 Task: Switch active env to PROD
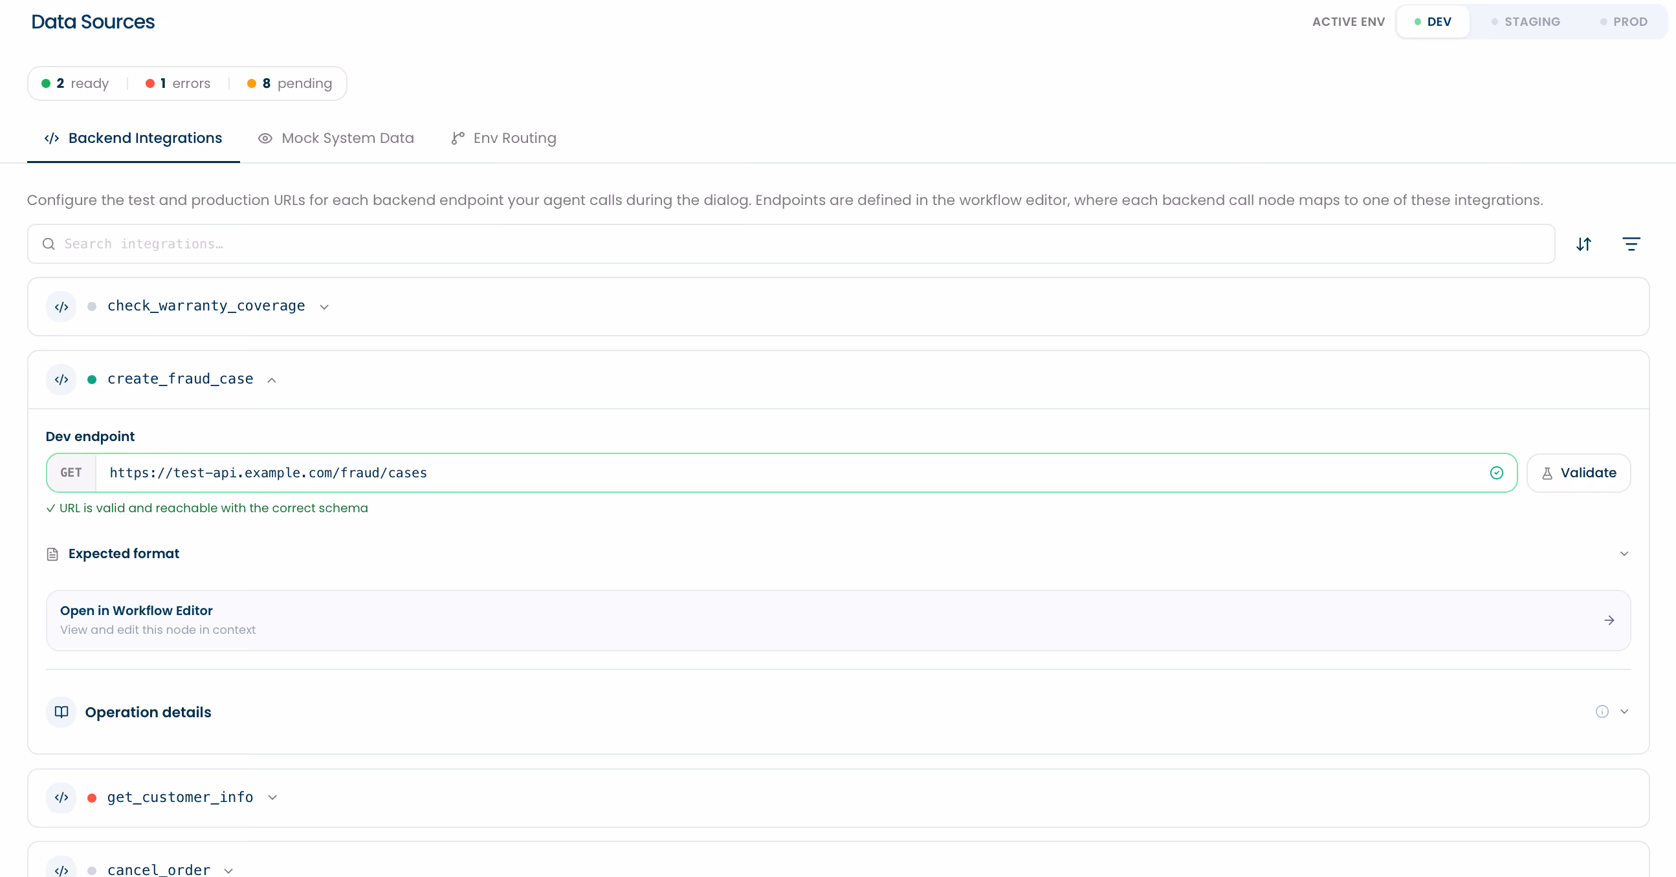pyautogui.click(x=1624, y=21)
